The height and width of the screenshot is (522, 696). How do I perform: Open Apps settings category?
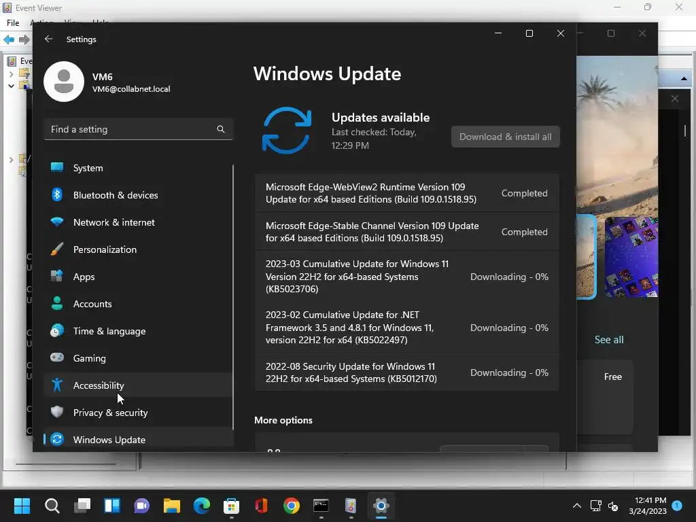click(138, 277)
